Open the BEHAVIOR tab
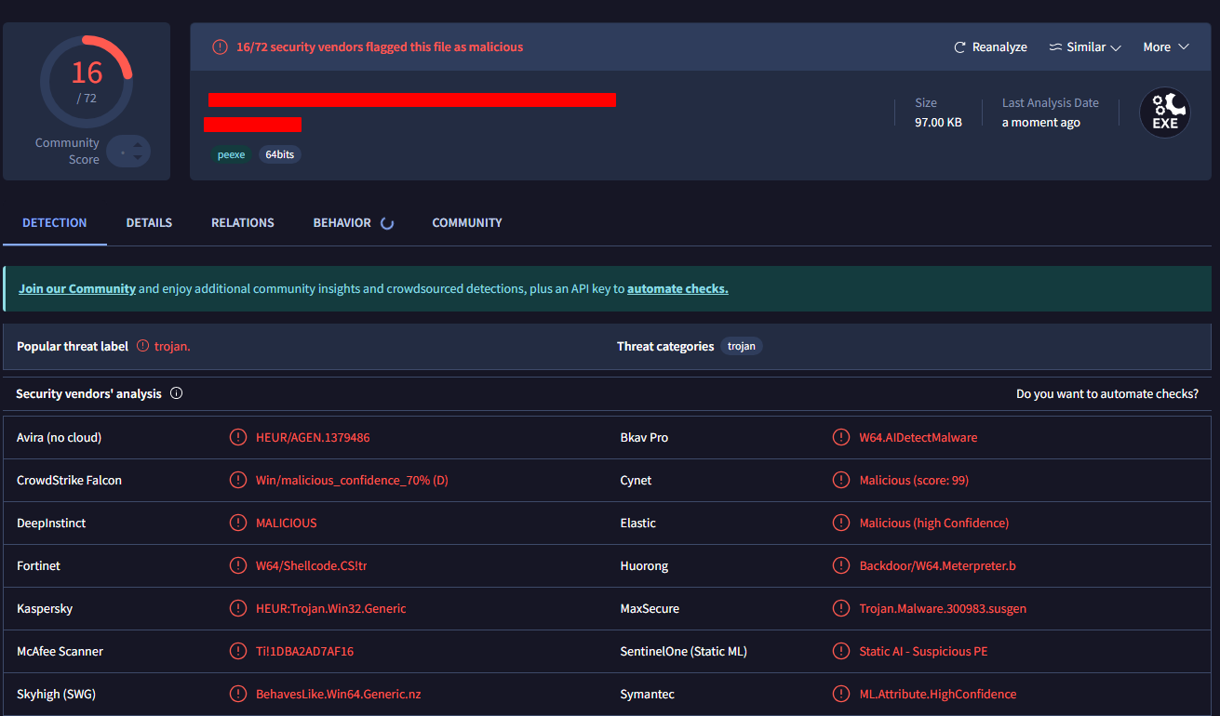The height and width of the screenshot is (716, 1220). click(x=342, y=223)
